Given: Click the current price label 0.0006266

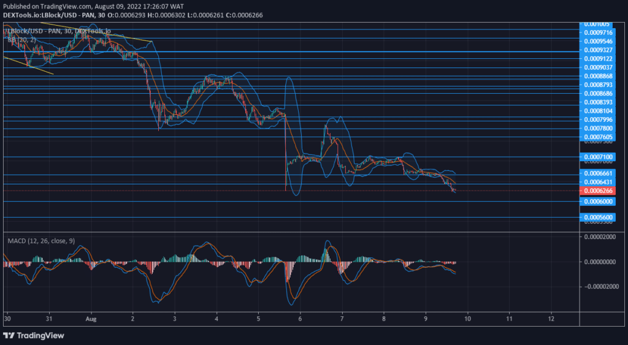Looking at the screenshot, I should coord(598,191).
